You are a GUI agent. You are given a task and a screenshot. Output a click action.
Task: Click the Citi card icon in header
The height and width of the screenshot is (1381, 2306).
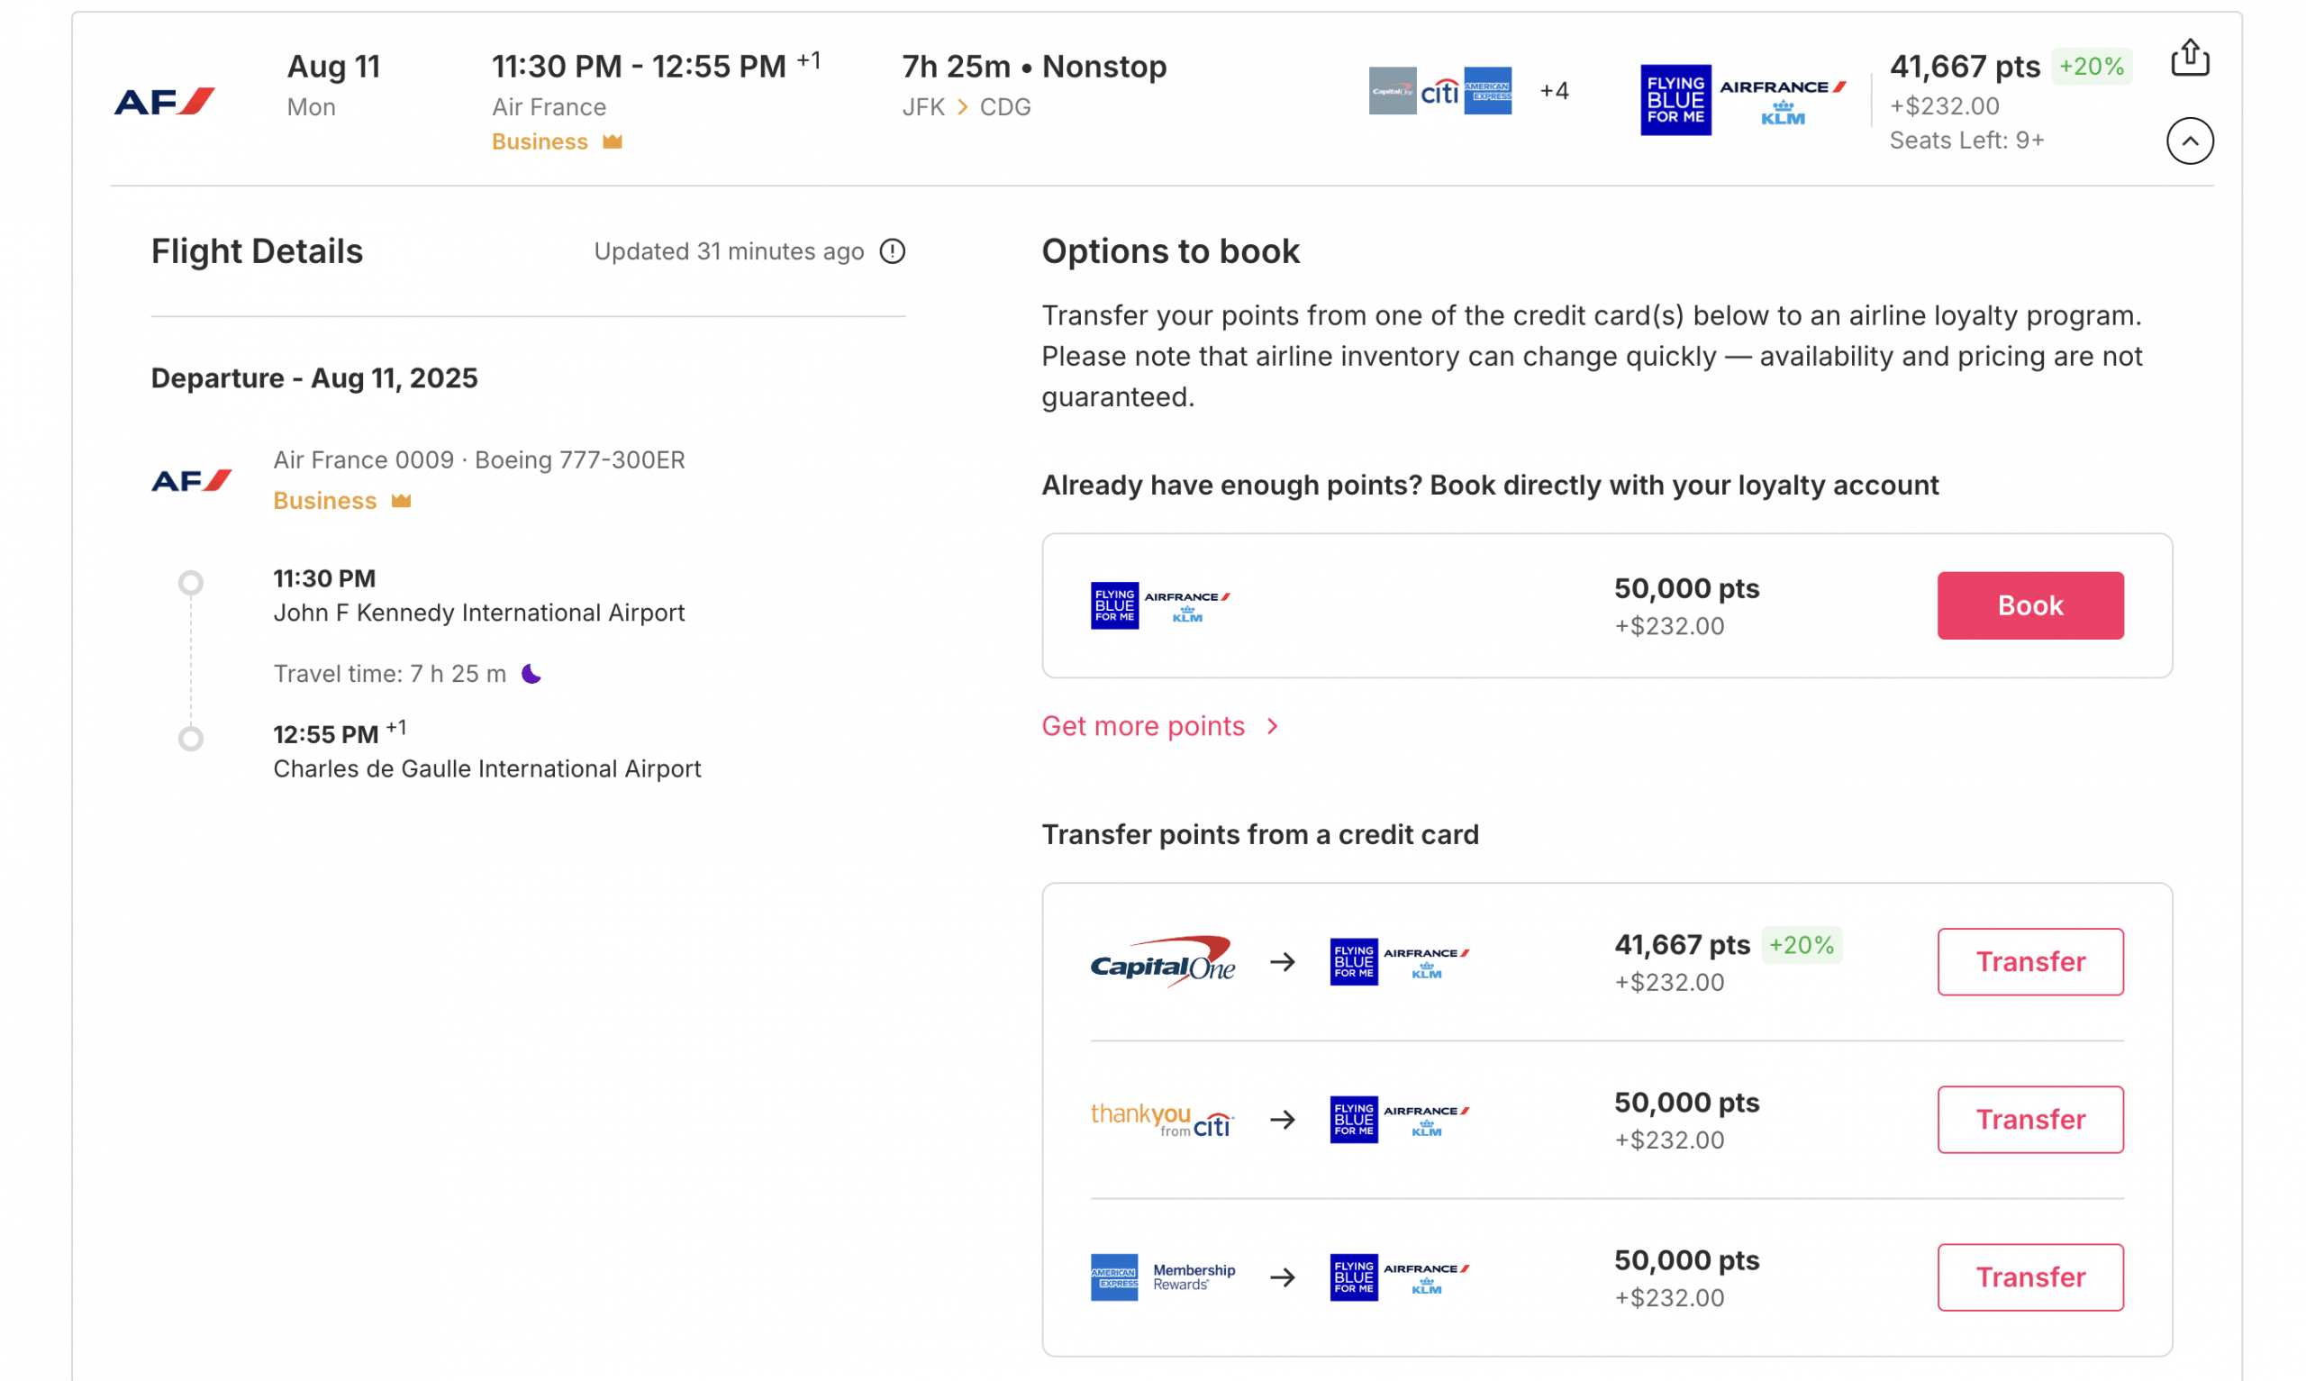(1439, 90)
